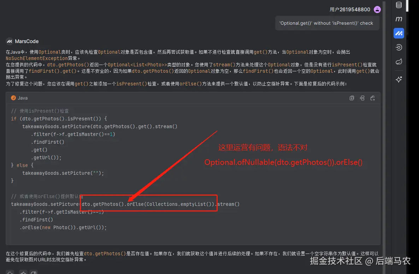The image size is (419, 274).
Task: Regenerate the MarsCode response
Action: click(10, 273)
